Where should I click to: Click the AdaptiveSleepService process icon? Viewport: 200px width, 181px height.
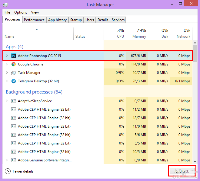14,101
